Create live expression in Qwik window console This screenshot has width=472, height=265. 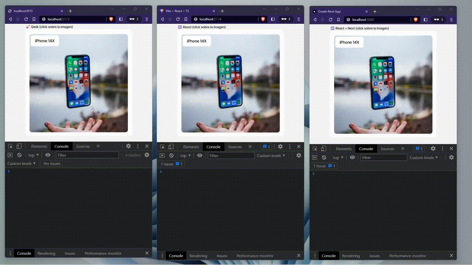tap(48, 155)
